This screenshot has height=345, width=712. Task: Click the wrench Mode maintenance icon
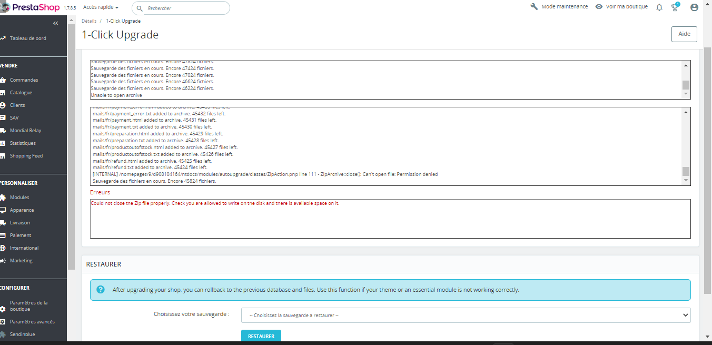click(534, 7)
